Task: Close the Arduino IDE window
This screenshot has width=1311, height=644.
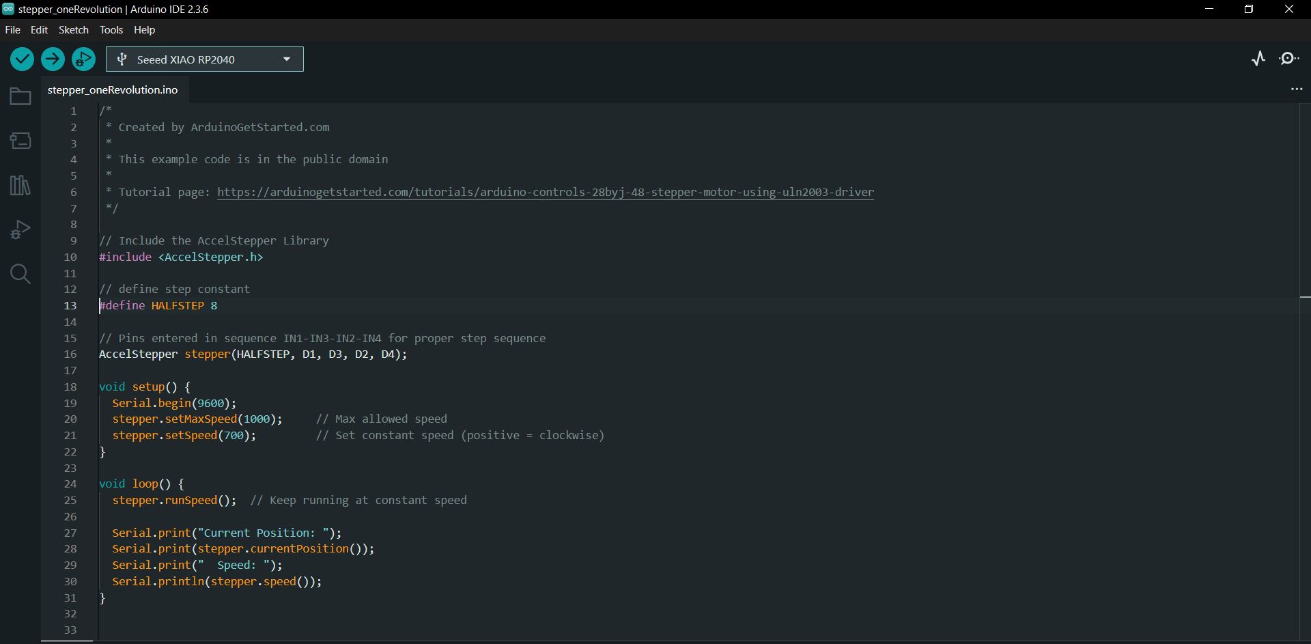Action: [x=1289, y=9]
